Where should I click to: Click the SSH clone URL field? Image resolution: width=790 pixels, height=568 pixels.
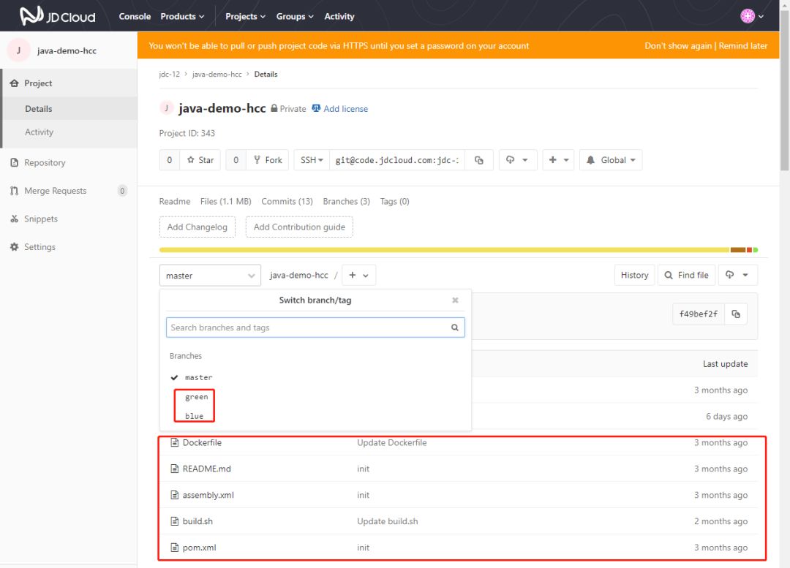coord(397,160)
